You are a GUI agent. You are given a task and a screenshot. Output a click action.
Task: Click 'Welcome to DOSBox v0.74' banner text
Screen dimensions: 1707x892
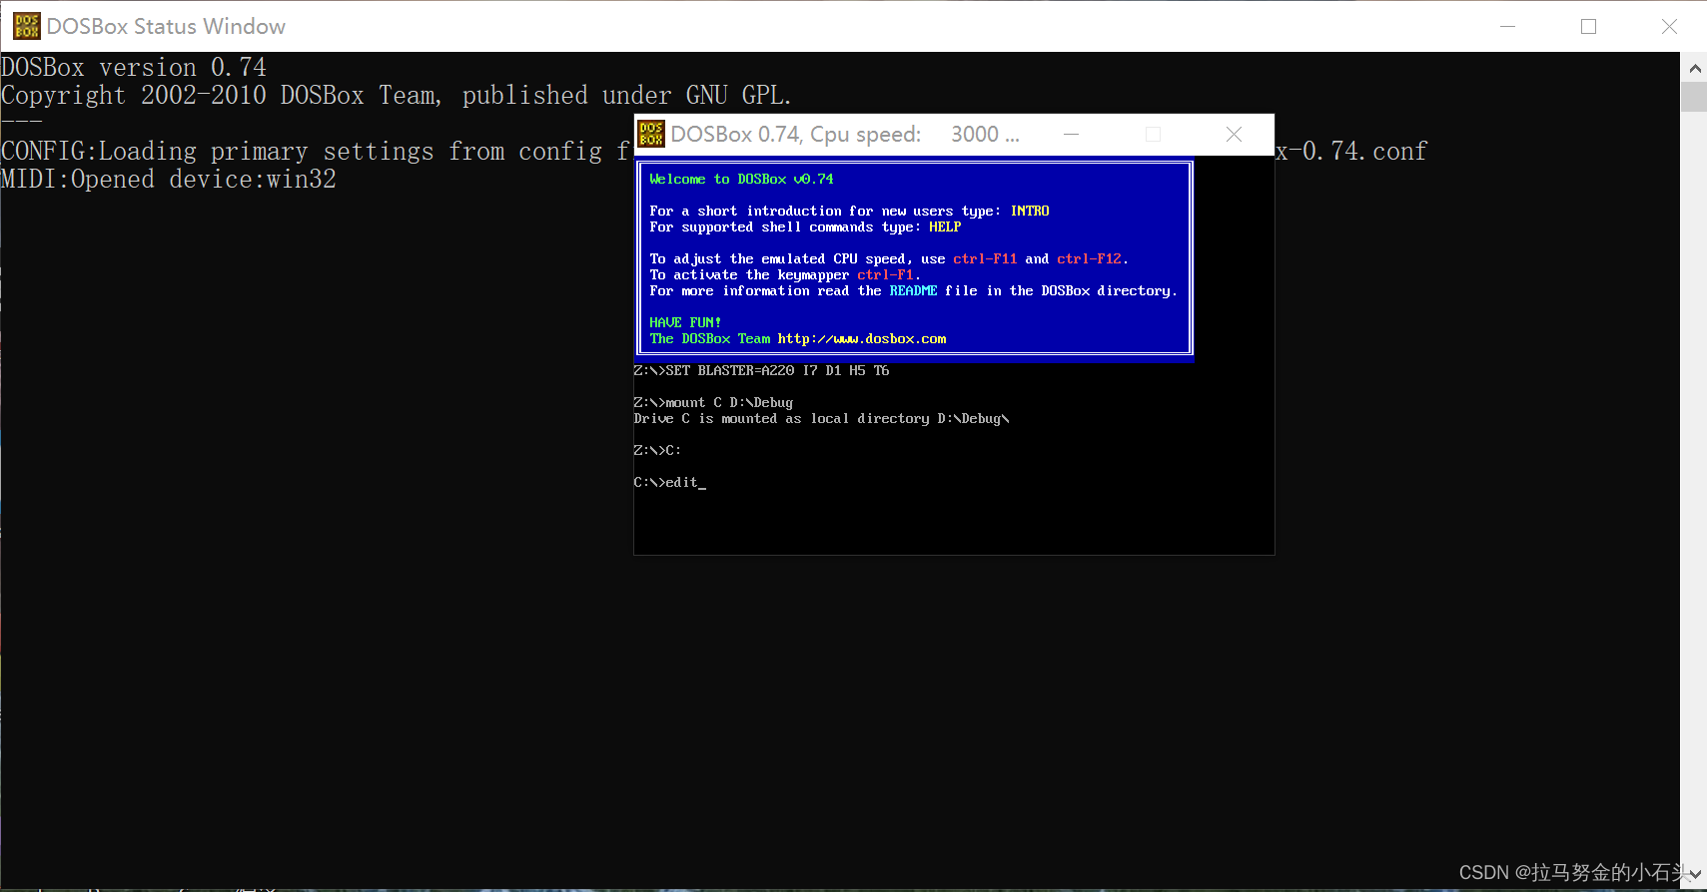(x=741, y=180)
